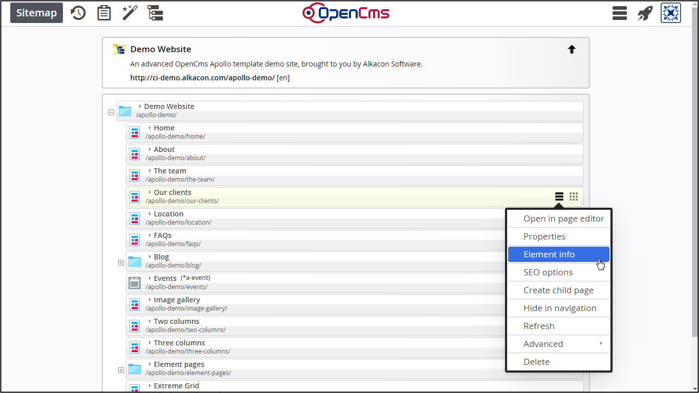Screen dimensions: 699x393
Task: Click the rocket launchpad icon
Action: click(645, 13)
